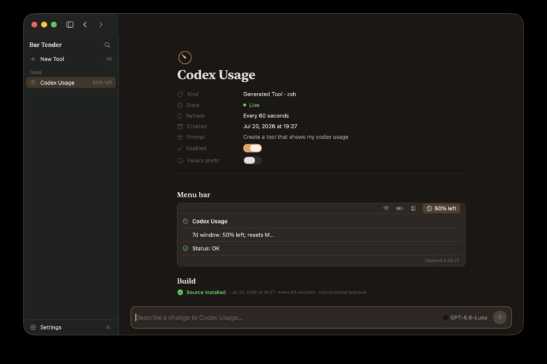Click the Generated Tool · zsh value
The width and height of the screenshot is (547, 364).
coord(269,94)
